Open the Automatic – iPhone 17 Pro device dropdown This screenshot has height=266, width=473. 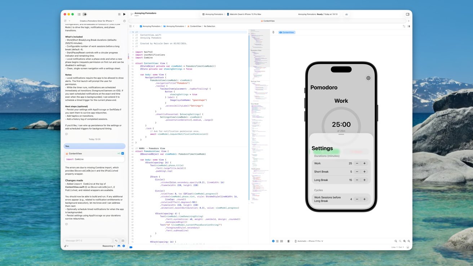[x=308, y=241]
